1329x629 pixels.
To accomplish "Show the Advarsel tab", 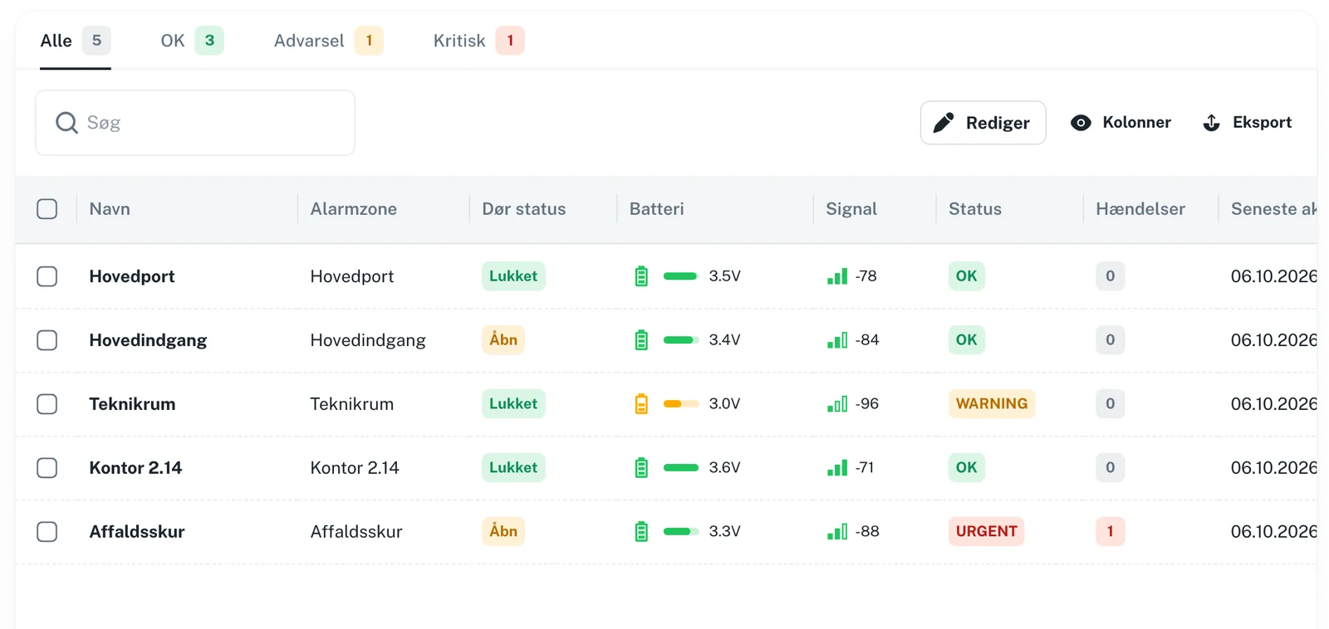I will (x=328, y=41).
